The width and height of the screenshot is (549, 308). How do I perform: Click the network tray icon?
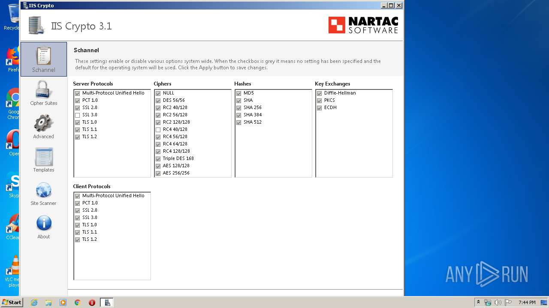[488, 302]
